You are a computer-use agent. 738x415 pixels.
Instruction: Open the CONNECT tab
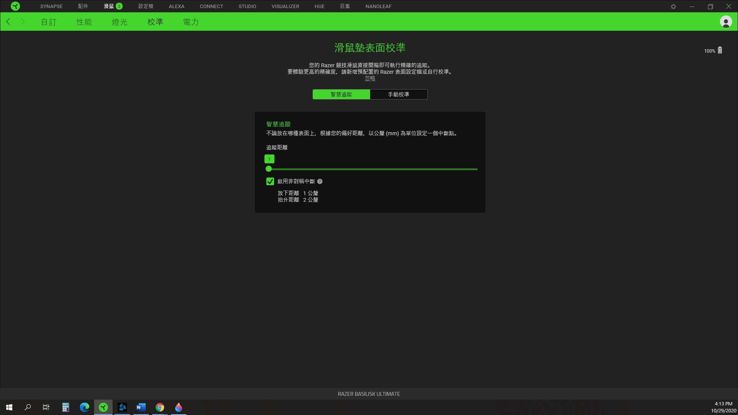coord(211,6)
